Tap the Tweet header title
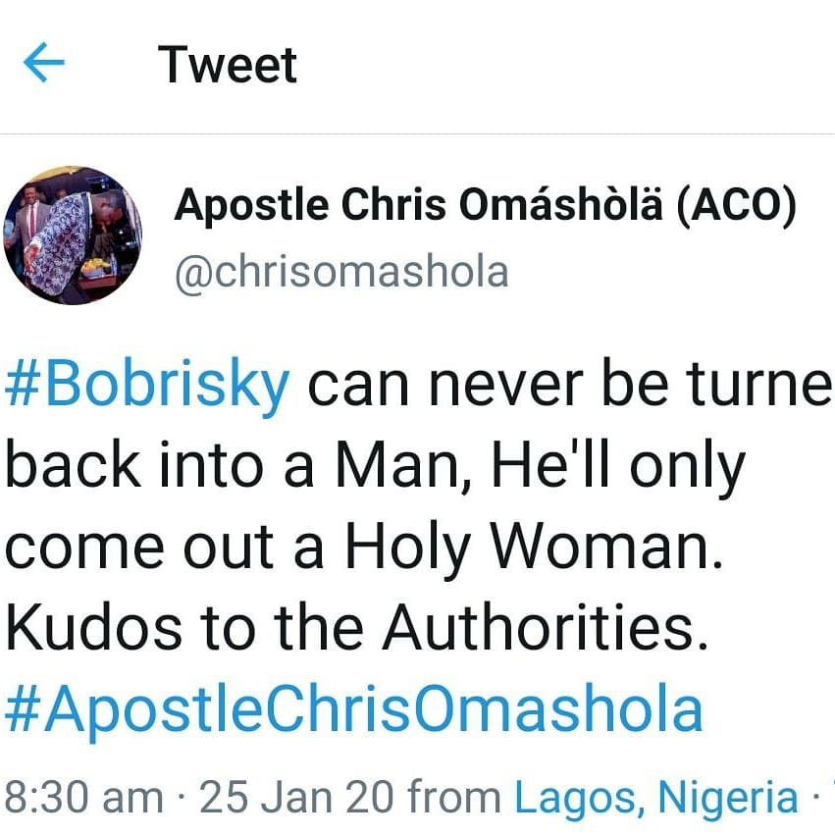835x835 pixels. pos(228,65)
